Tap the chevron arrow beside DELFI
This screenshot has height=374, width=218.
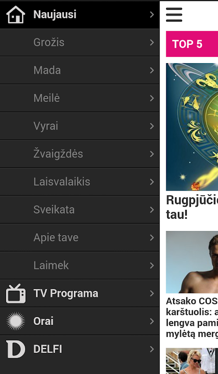pyautogui.click(x=152, y=349)
